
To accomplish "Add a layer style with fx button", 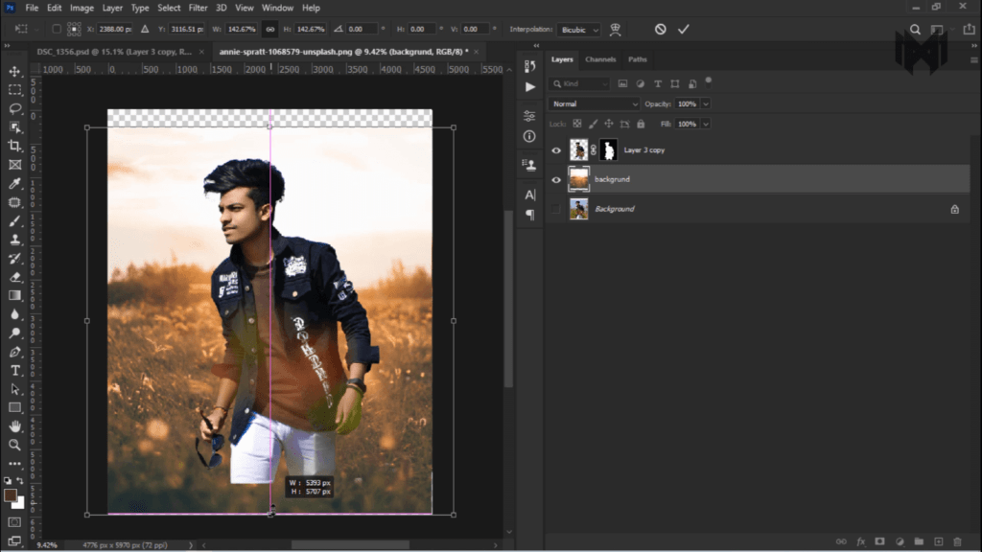I will pyautogui.click(x=860, y=541).
